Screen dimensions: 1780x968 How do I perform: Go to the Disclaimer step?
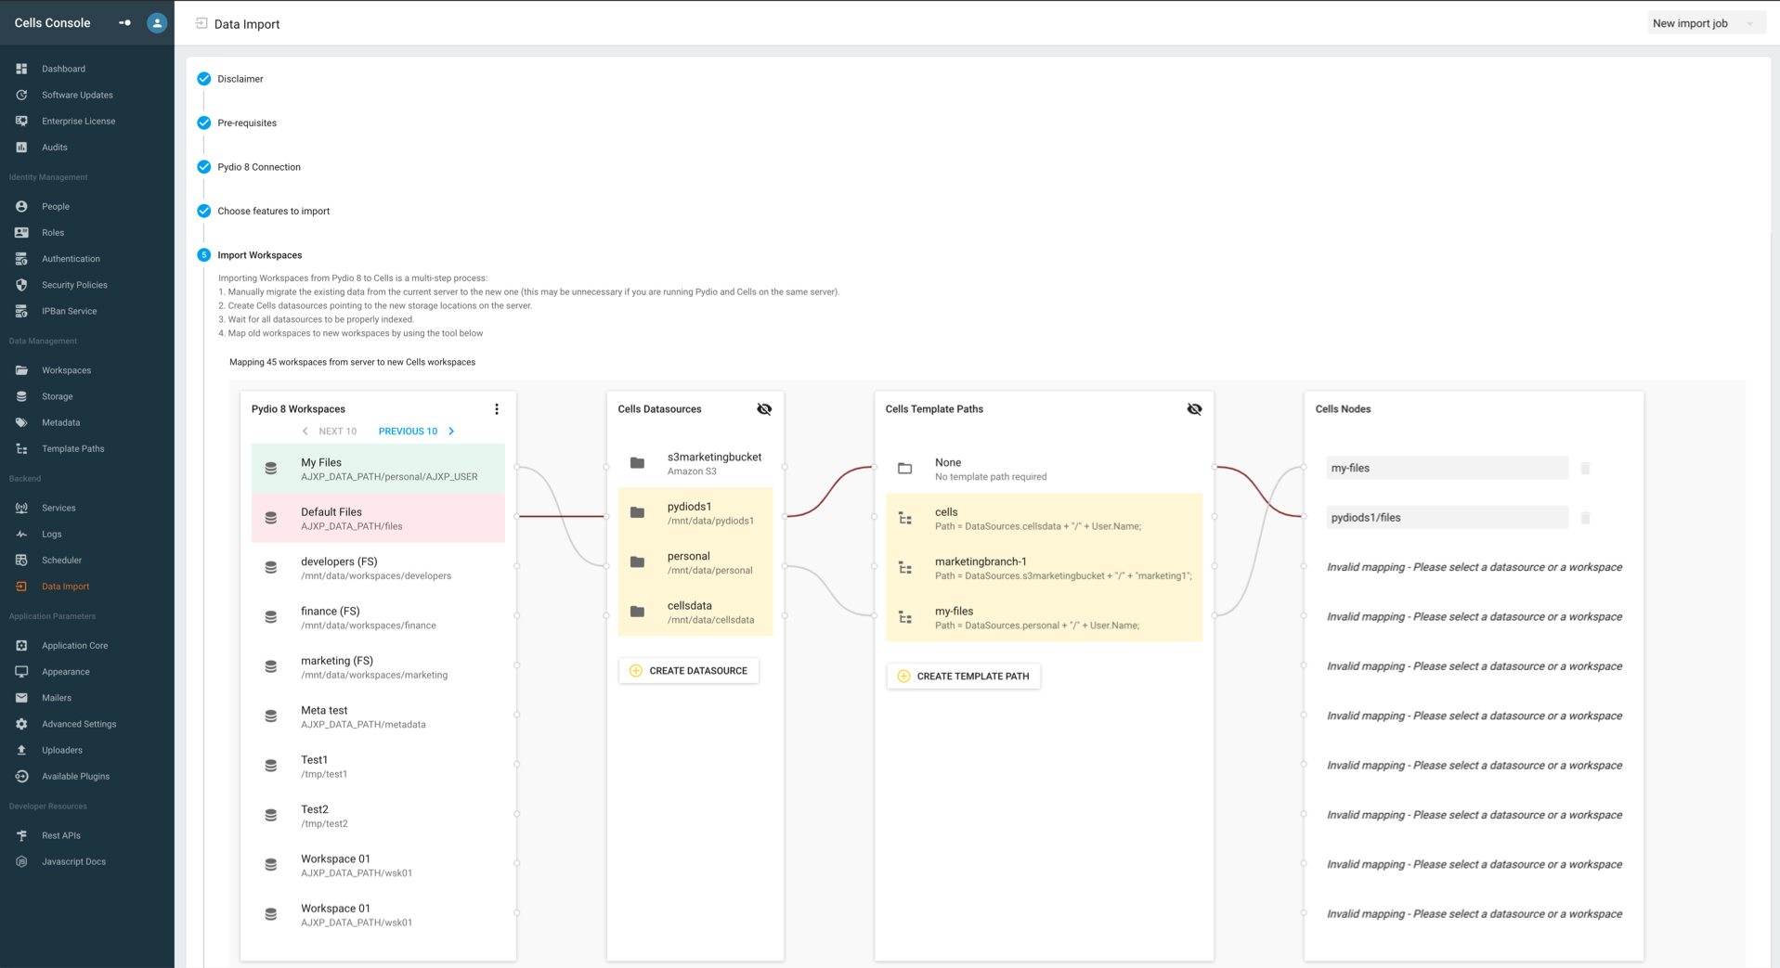click(230, 79)
